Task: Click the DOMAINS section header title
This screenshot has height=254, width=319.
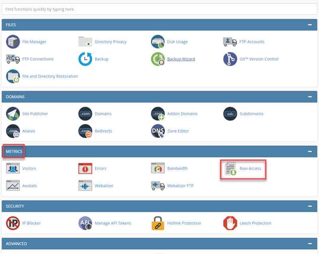Action: [x=15, y=97]
